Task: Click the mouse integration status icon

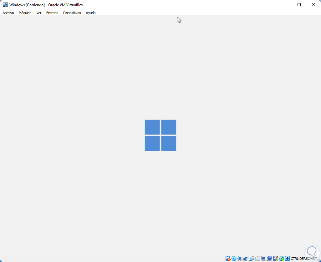Action: point(282,259)
